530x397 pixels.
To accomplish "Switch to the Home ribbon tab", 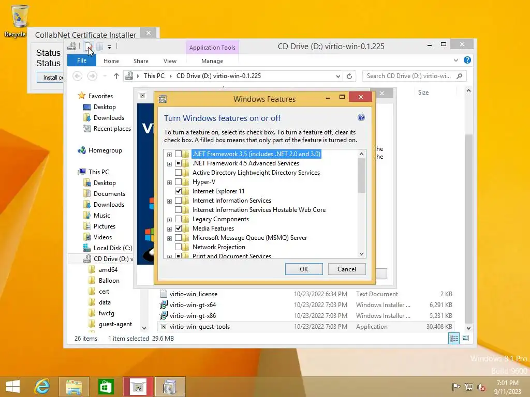I will pyautogui.click(x=111, y=61).
